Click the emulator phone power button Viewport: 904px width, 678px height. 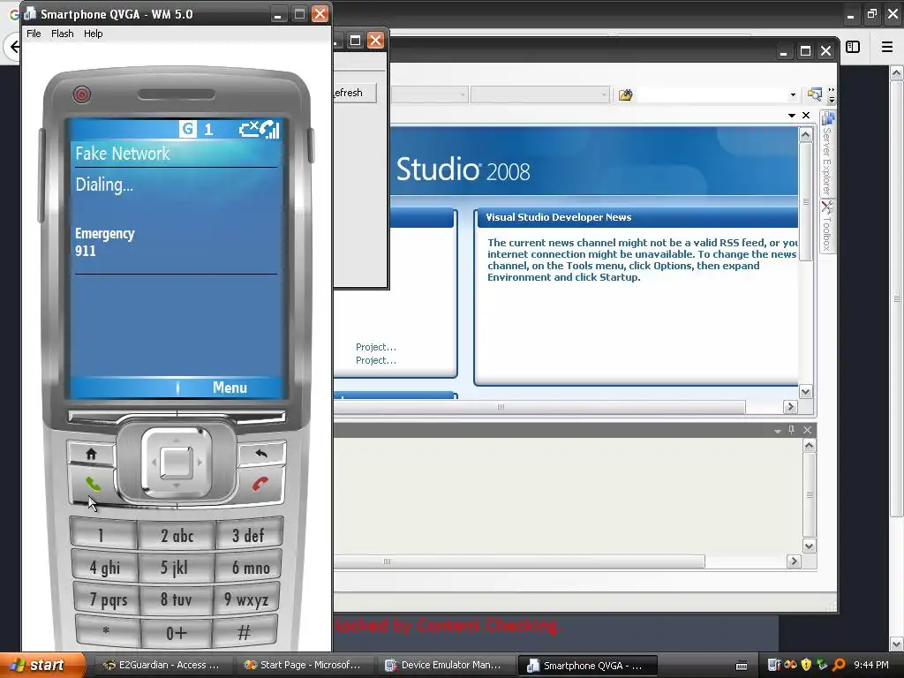pos(82,94)
